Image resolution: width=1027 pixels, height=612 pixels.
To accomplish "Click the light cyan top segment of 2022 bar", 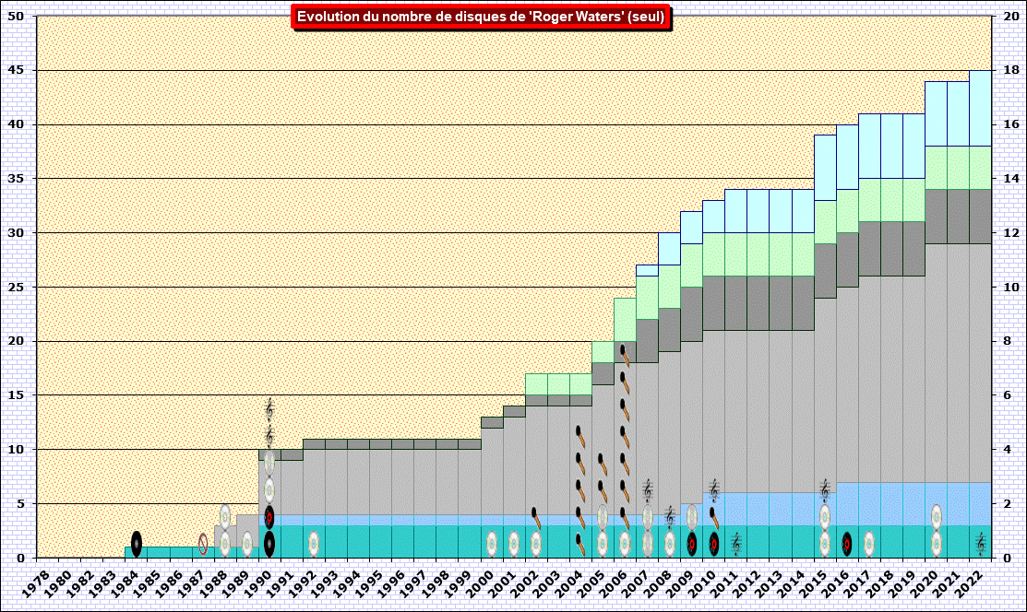I will click(x=981, y=108).
